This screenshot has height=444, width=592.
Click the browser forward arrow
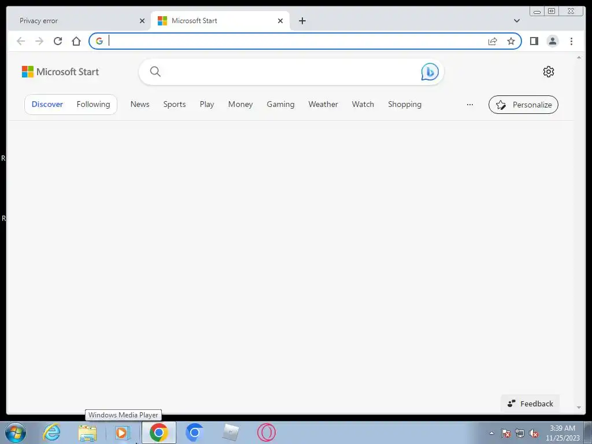tap(39, 41)
